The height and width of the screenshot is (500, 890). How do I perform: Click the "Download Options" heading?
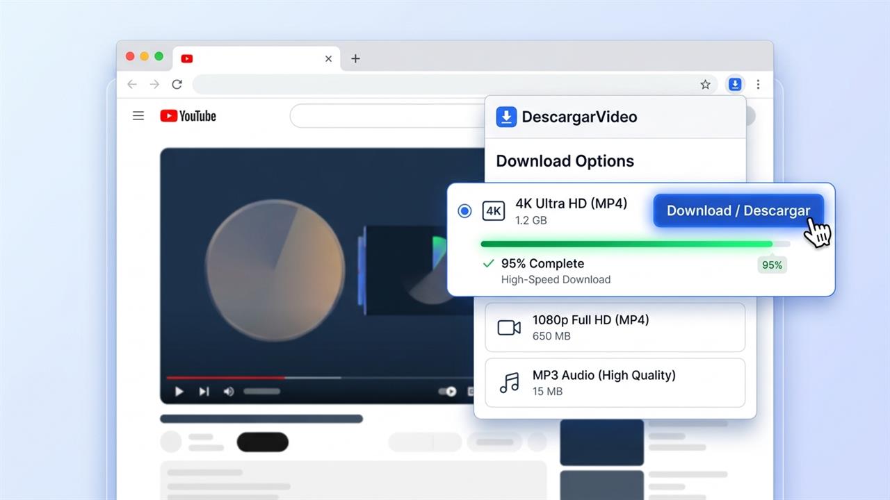point(565,161)
